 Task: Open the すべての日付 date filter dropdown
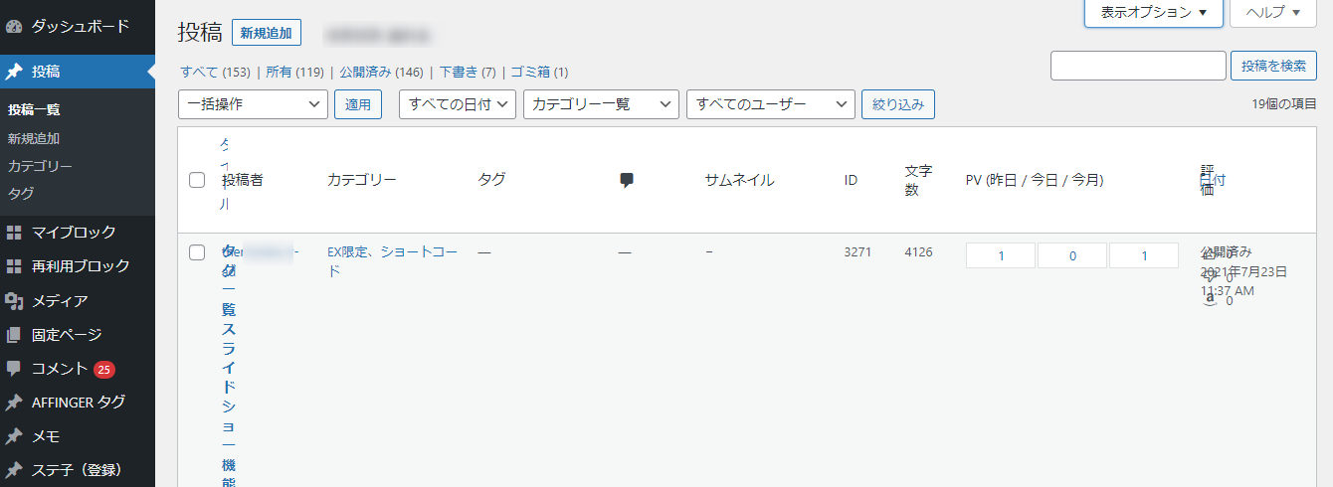[458, 104]
